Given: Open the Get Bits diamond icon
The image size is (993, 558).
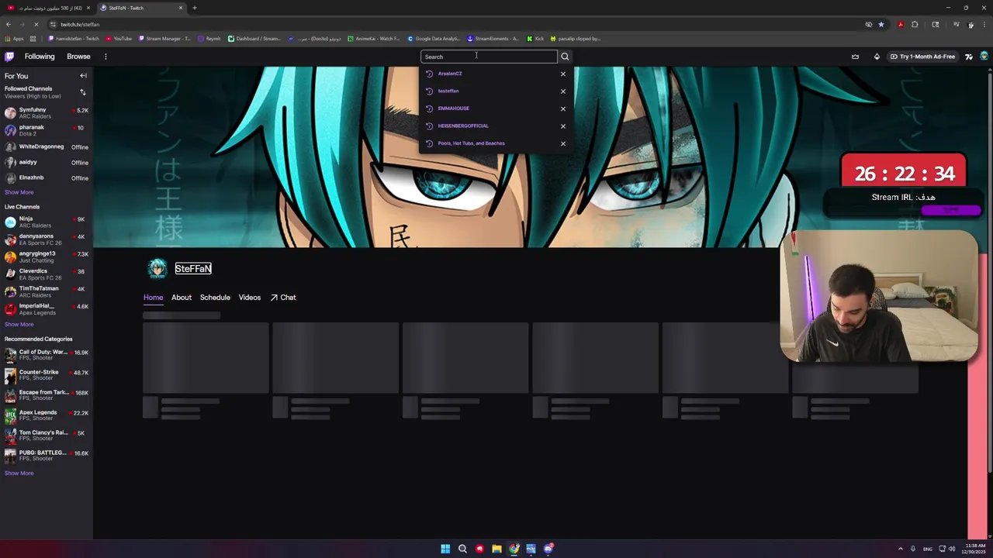Looking at the screenshot, I should pyautogui.click(x=877, y=57).
